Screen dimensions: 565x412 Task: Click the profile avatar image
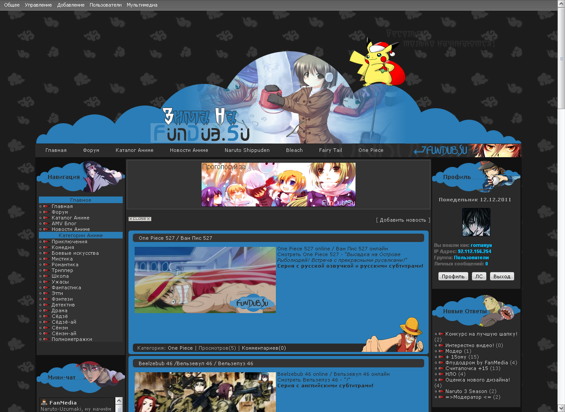(476, 222)
